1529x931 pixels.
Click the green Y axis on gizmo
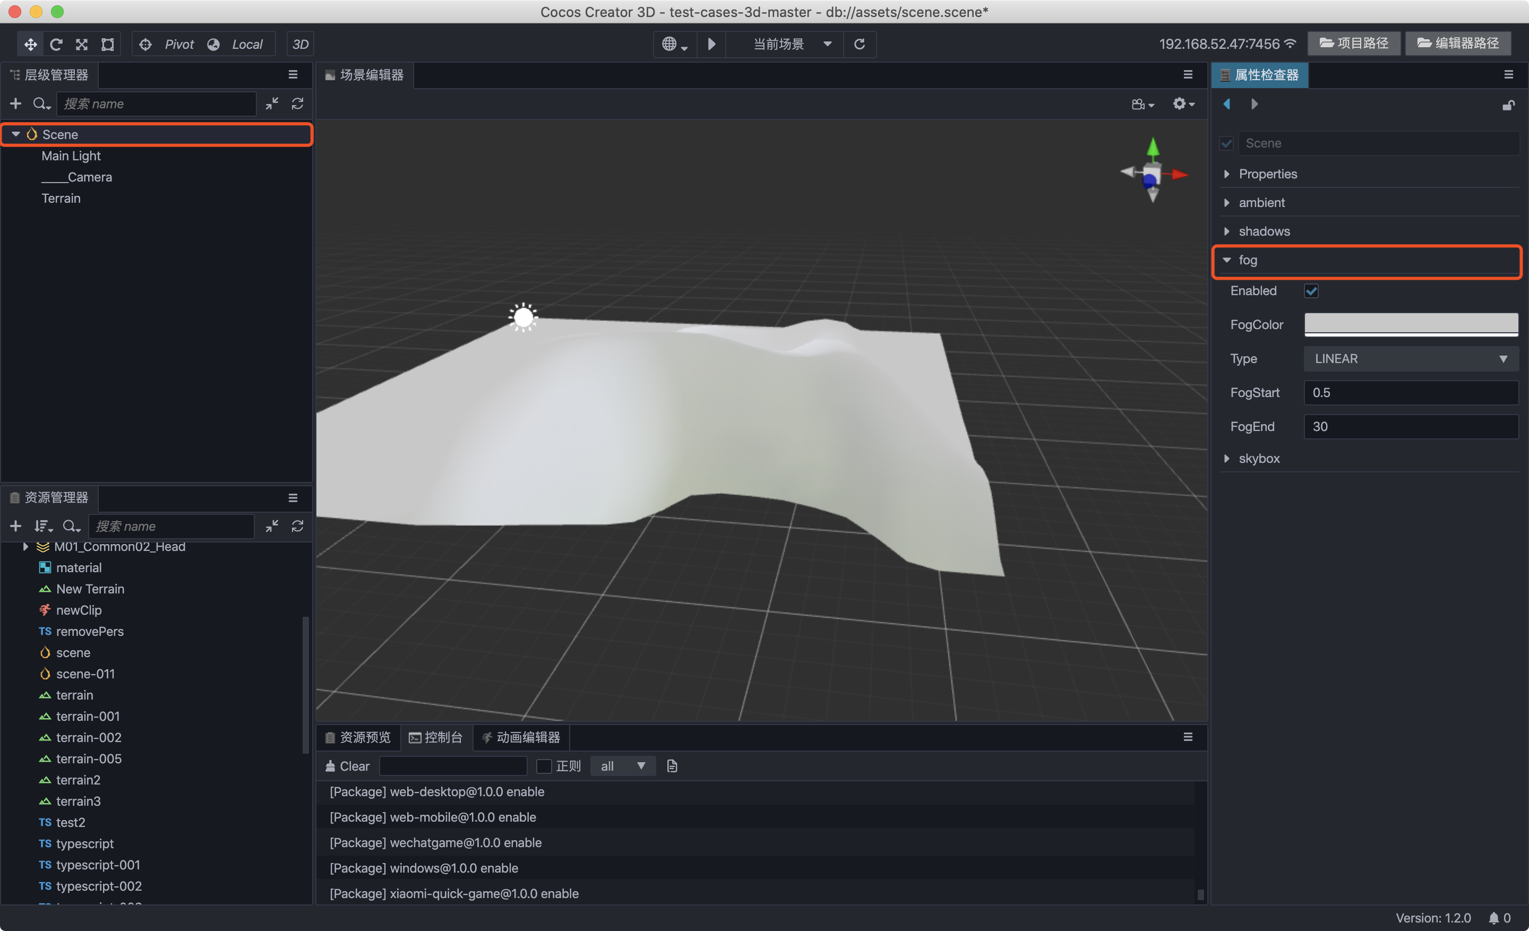point(1153,146)
